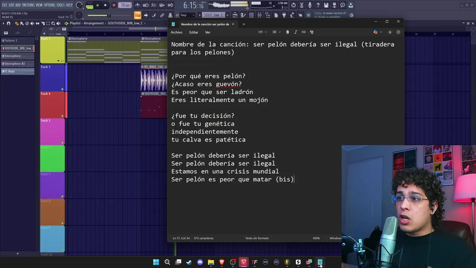
Task: Open the TOOLS menu in FL Studio
Action: 61,5
